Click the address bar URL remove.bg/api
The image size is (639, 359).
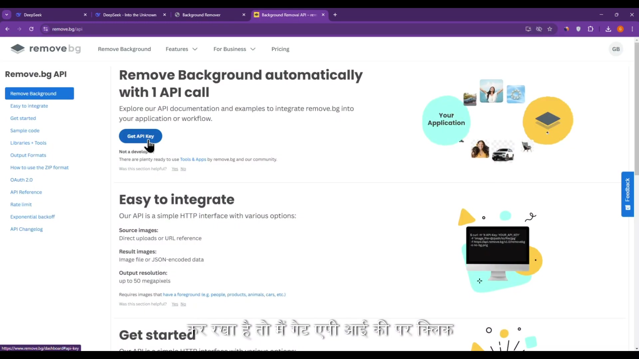click(67, 29)
